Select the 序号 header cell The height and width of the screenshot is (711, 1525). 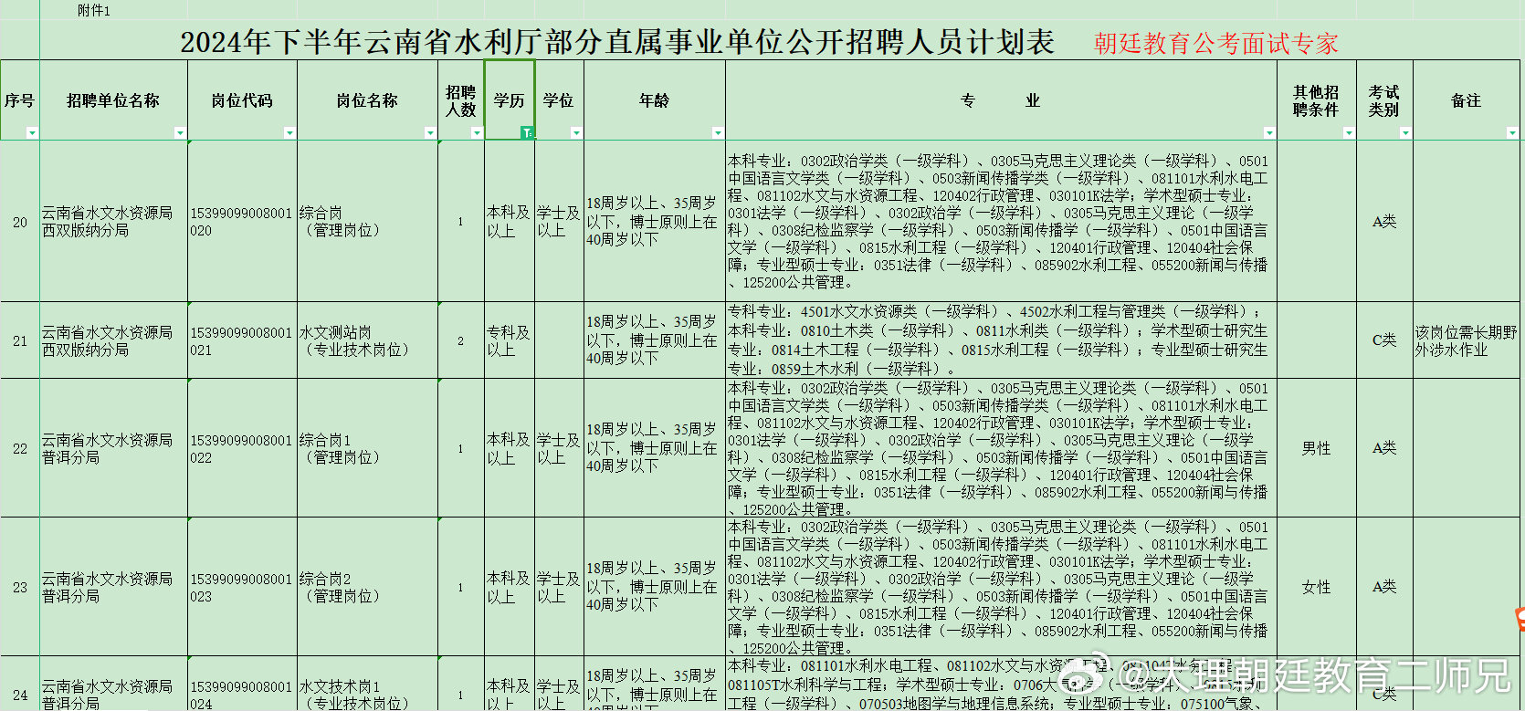point(20,100)
